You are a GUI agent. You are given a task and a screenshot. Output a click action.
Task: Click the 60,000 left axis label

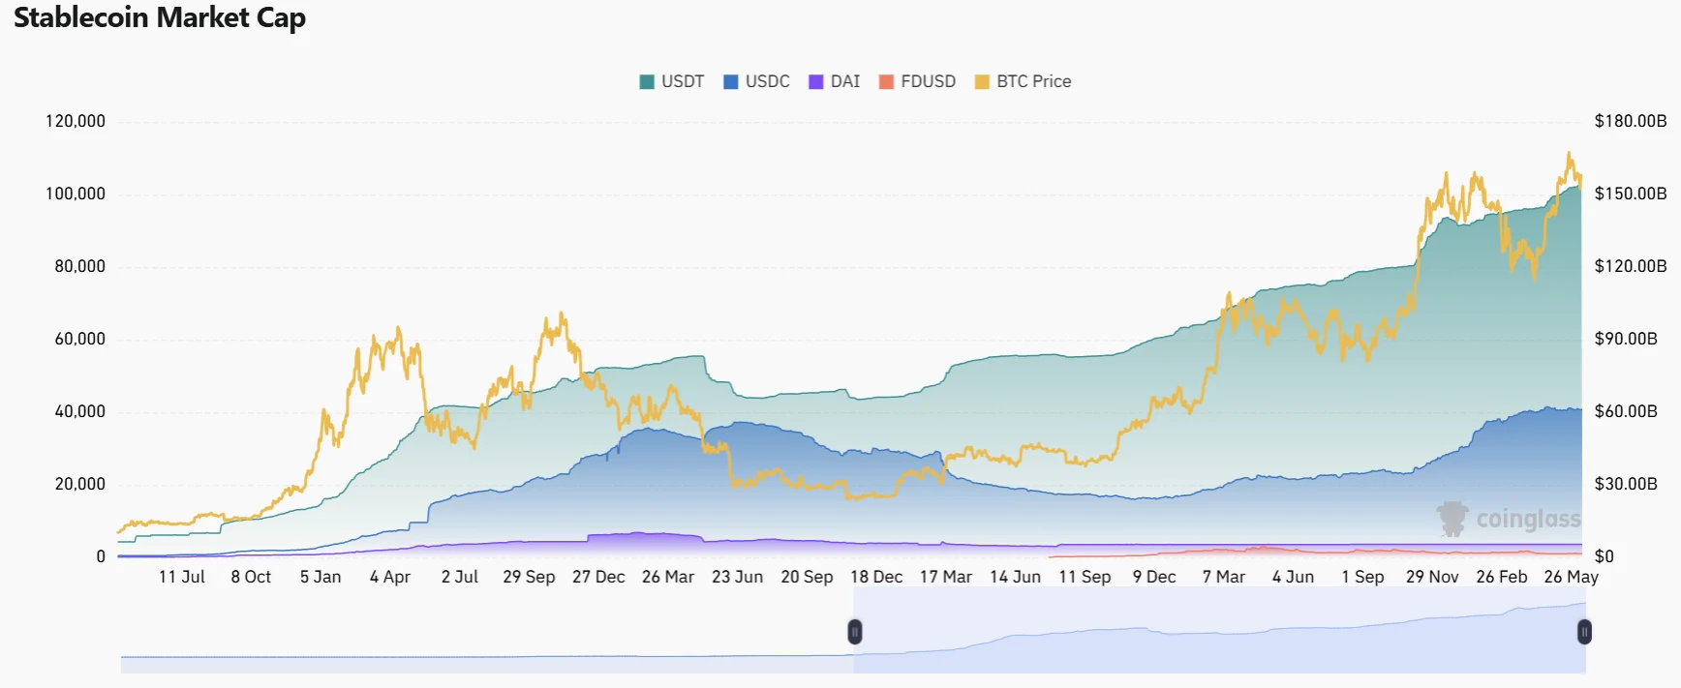pyautogui.click(x=79, y=339)
